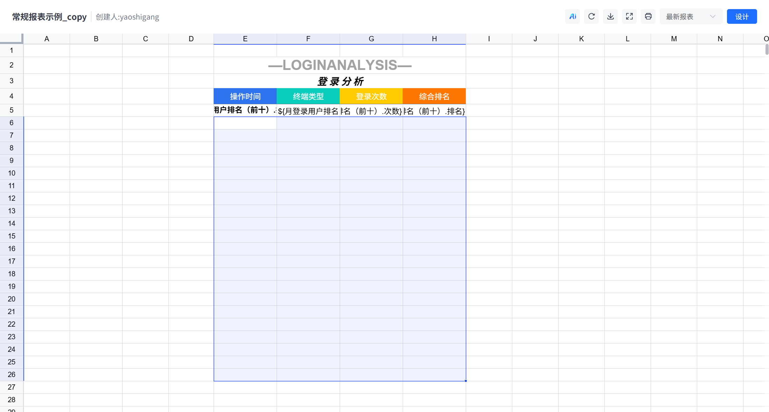Viewport: 769px width, 412px height.
Task: Click the blue 设计 button
Action: 742,16
